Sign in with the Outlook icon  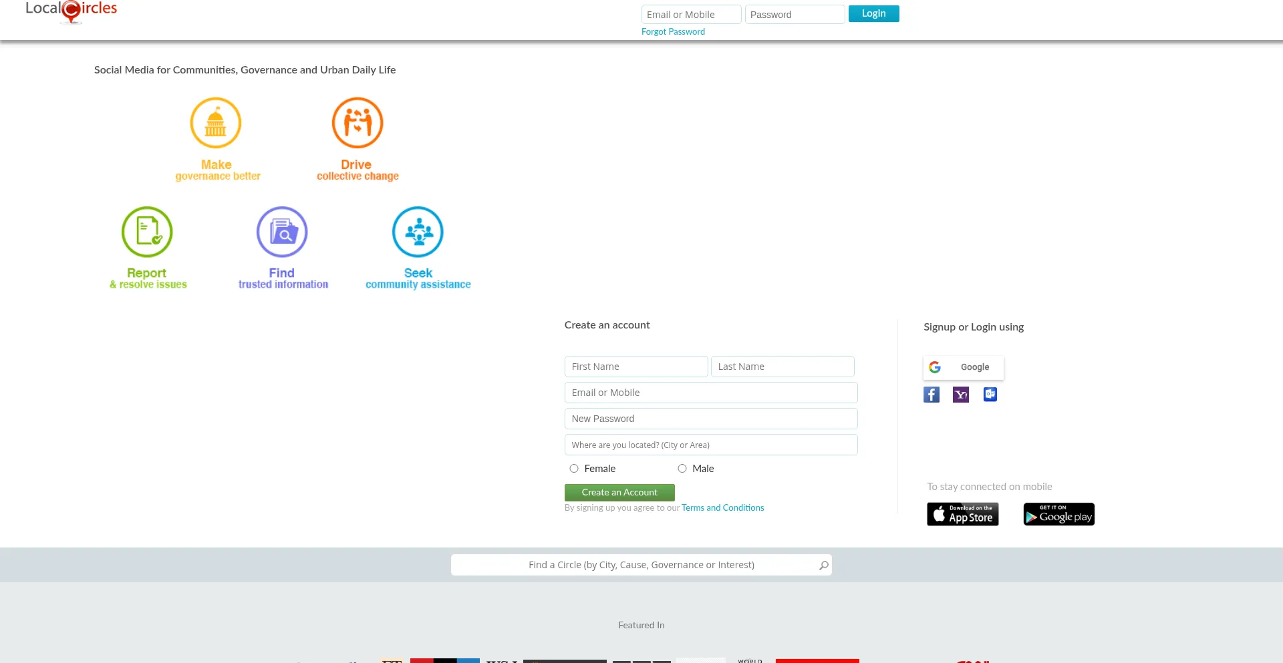(x=990, y=395)
